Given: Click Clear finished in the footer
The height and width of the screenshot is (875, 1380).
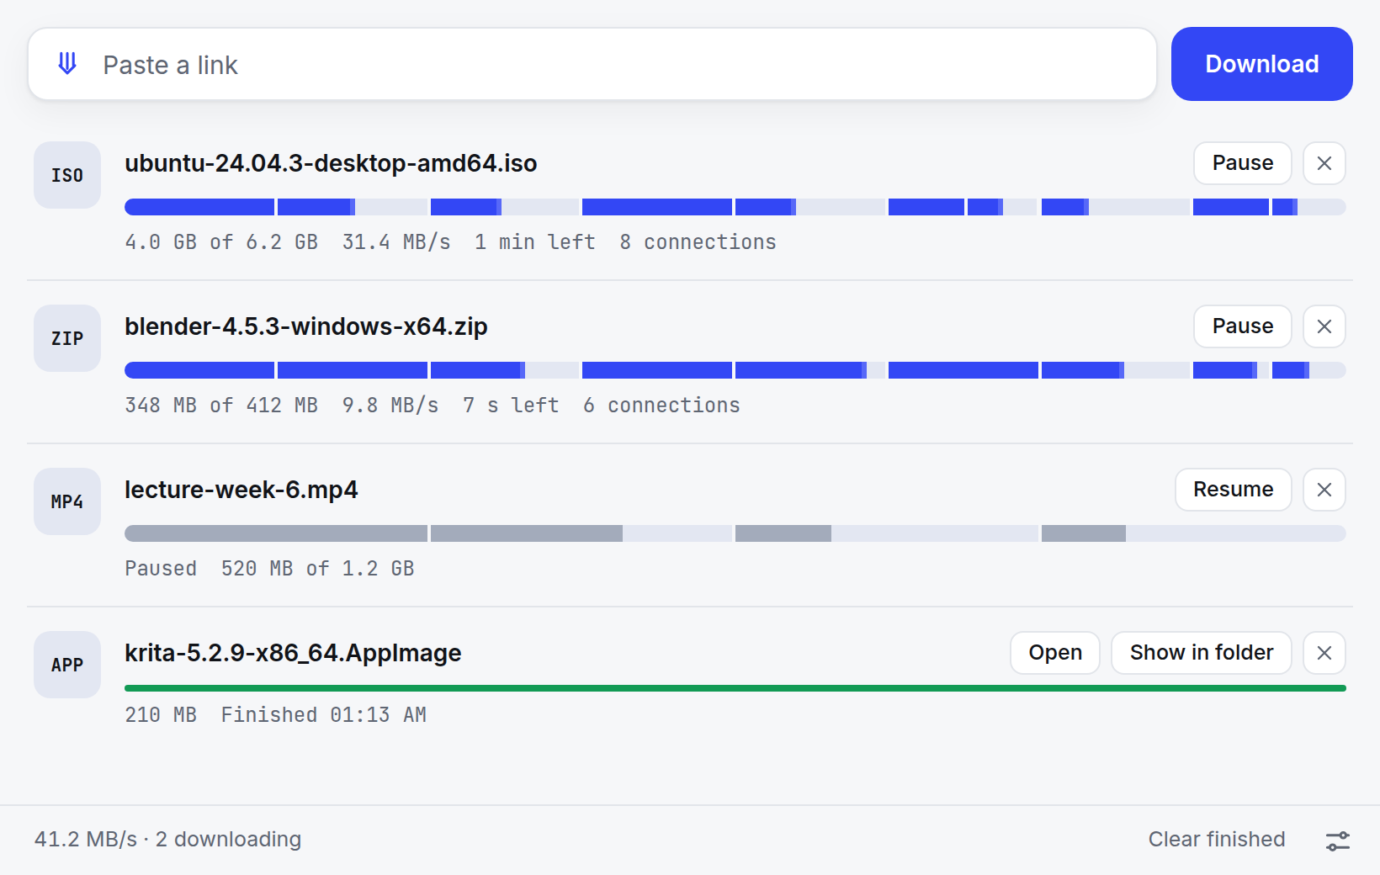Looking at the screenshot, I should (1217, 840).
